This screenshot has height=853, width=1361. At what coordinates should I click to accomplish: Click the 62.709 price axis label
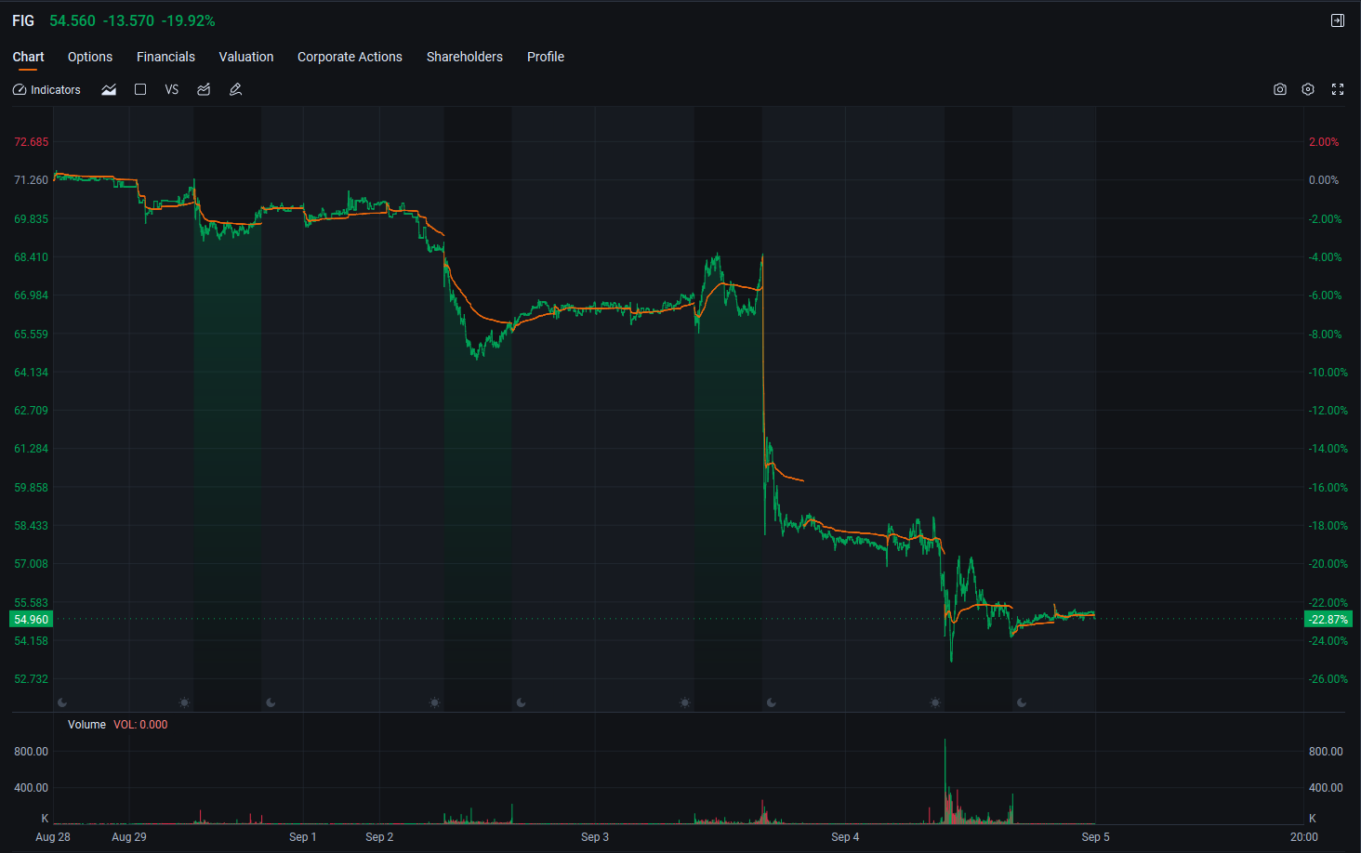point(31,411)
